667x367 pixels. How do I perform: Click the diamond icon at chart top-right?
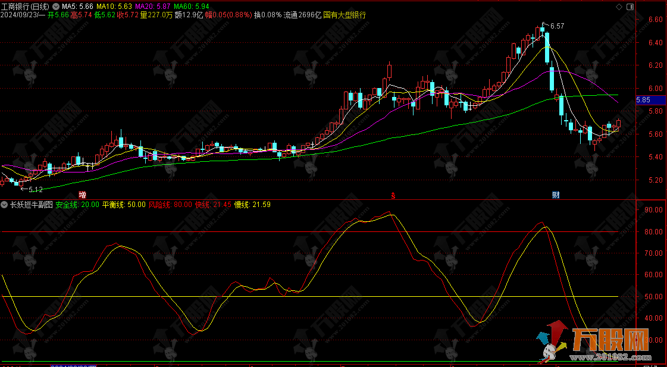[619, 7]
